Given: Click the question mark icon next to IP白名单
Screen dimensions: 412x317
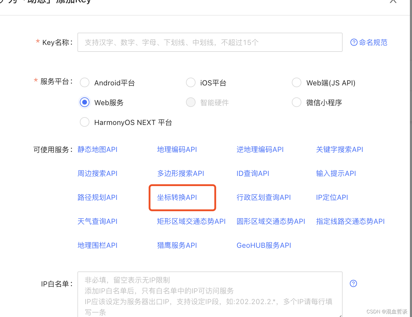Looking at the screenshot, I should click(353, 283).
